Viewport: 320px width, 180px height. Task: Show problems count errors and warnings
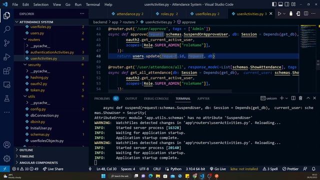pyautogui.click(x=25, y=169)
